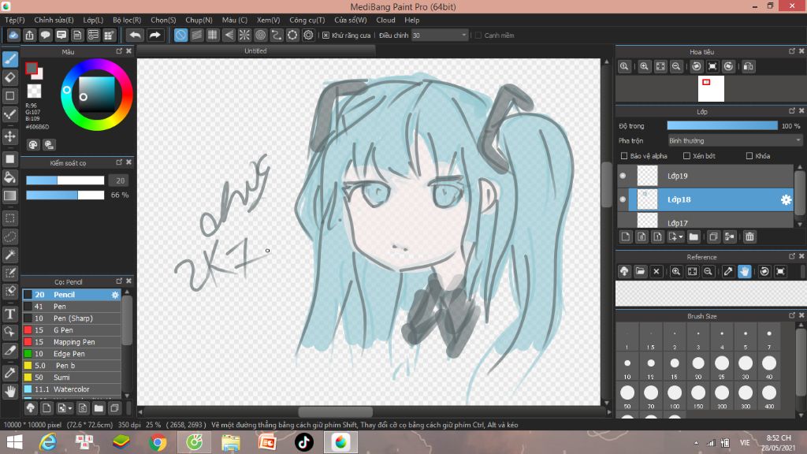Zoom out the Navigator view
The width and height of the screenshot is (807, 454).
676,66
